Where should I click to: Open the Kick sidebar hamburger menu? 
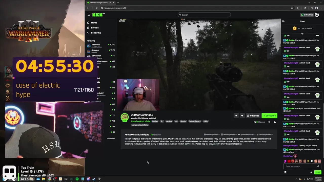click(89, 15)
